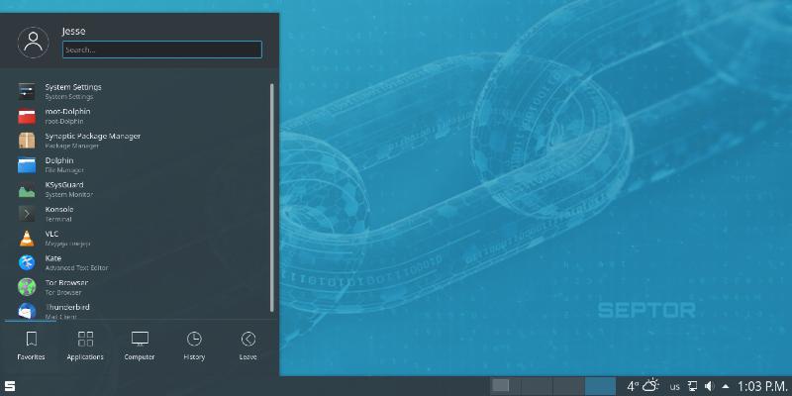Click the us keyboard layout indicator
Screen dimensions: 792x396
675,386
